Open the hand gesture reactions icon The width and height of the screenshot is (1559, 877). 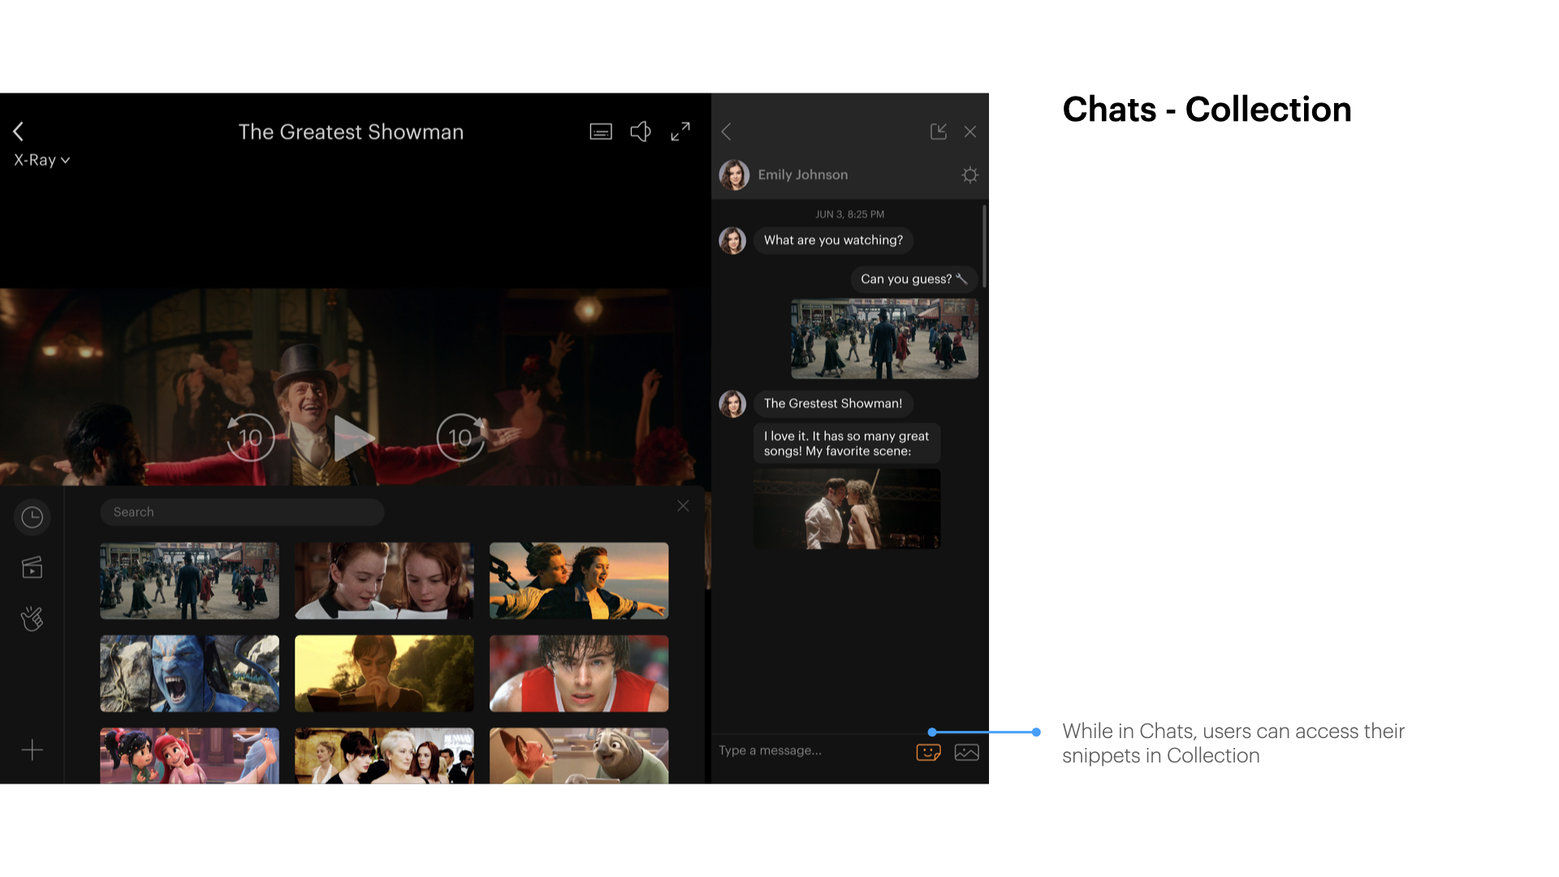32,619
